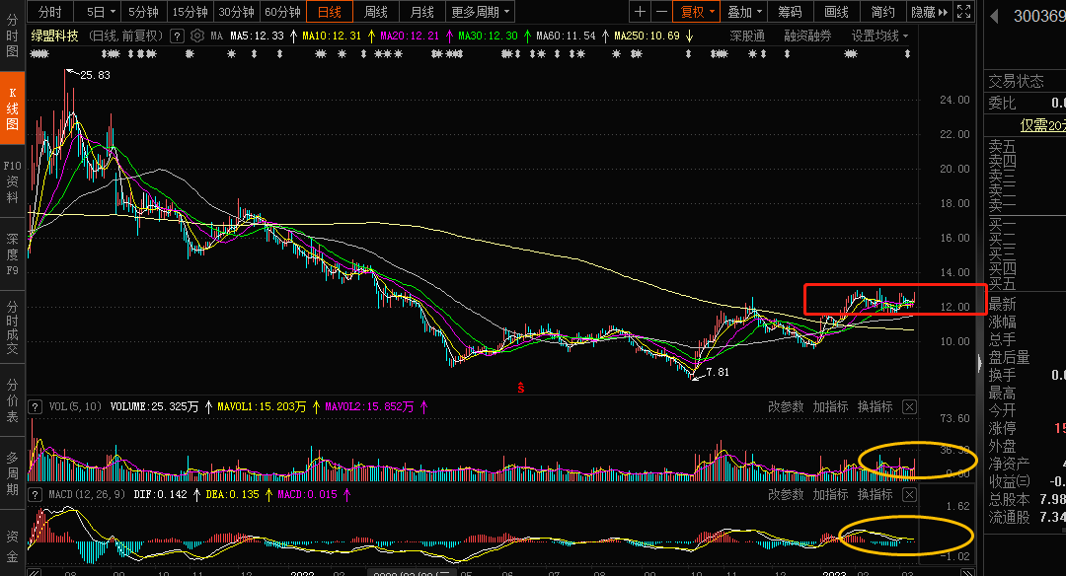Click the VOLUME:25.325万 value
1066x576 pixels.
[x=154, y=407]
